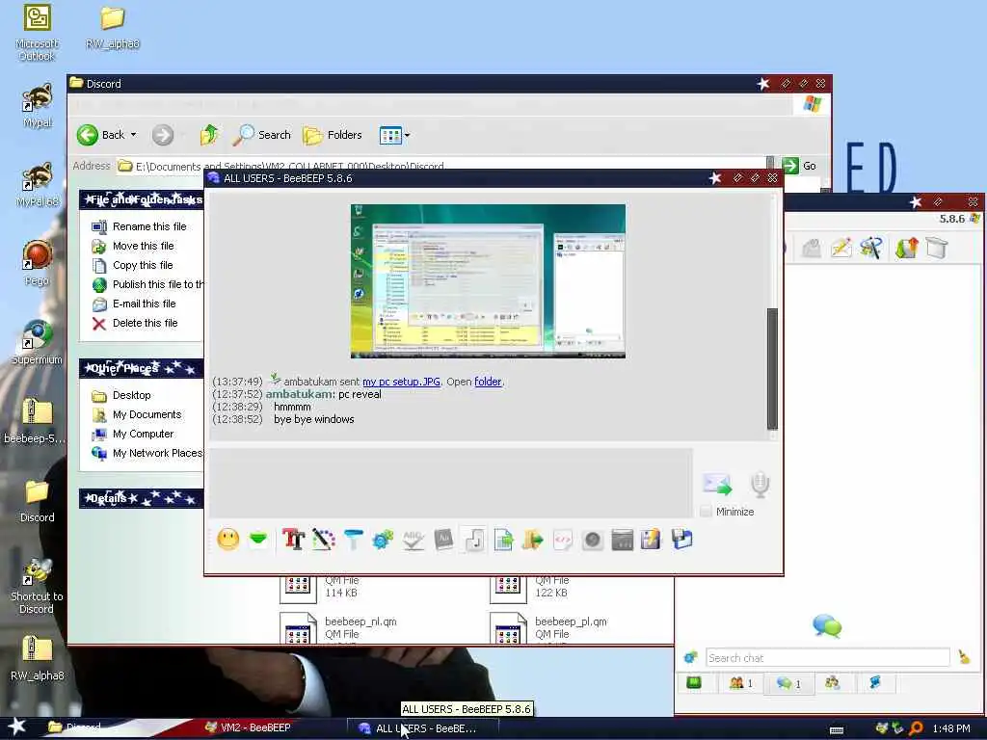Click the chat history vertical scrollbar
The image size is (987, 740).
click(x=772, y=368)
